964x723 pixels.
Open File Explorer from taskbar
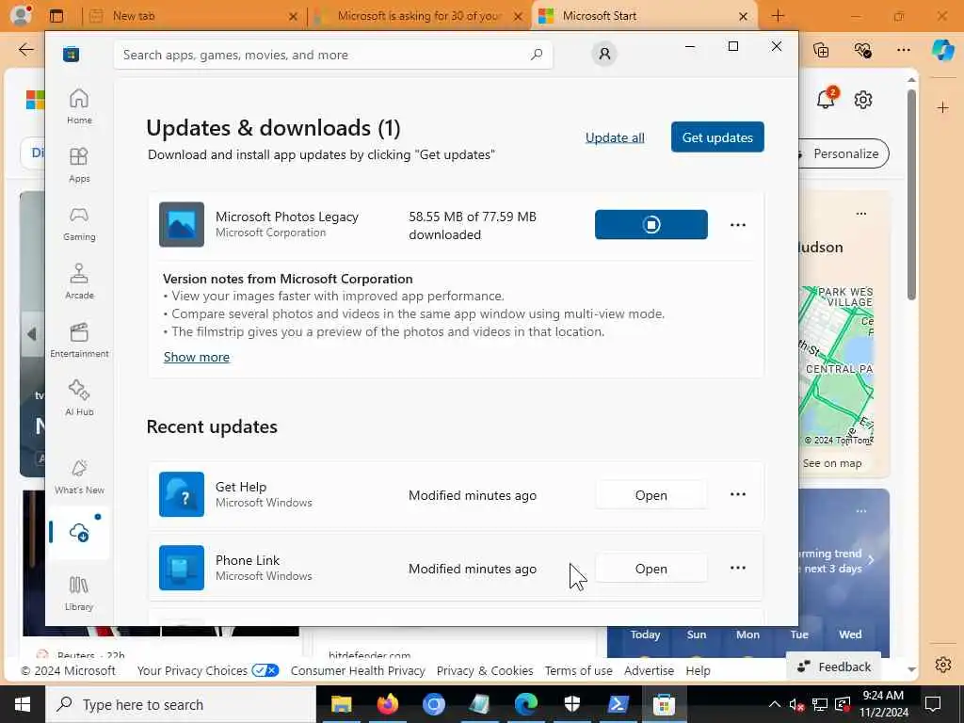[341, 704]
